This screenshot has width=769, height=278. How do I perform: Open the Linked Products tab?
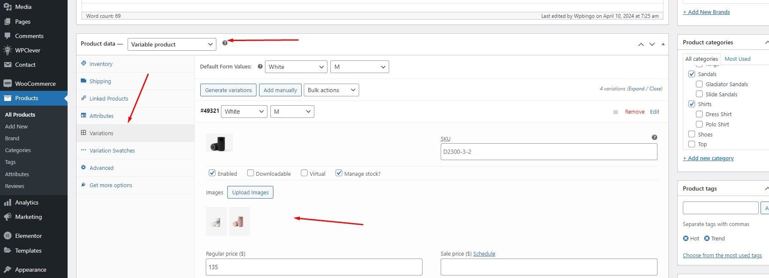pyautogui.click(x=135, y=98)
